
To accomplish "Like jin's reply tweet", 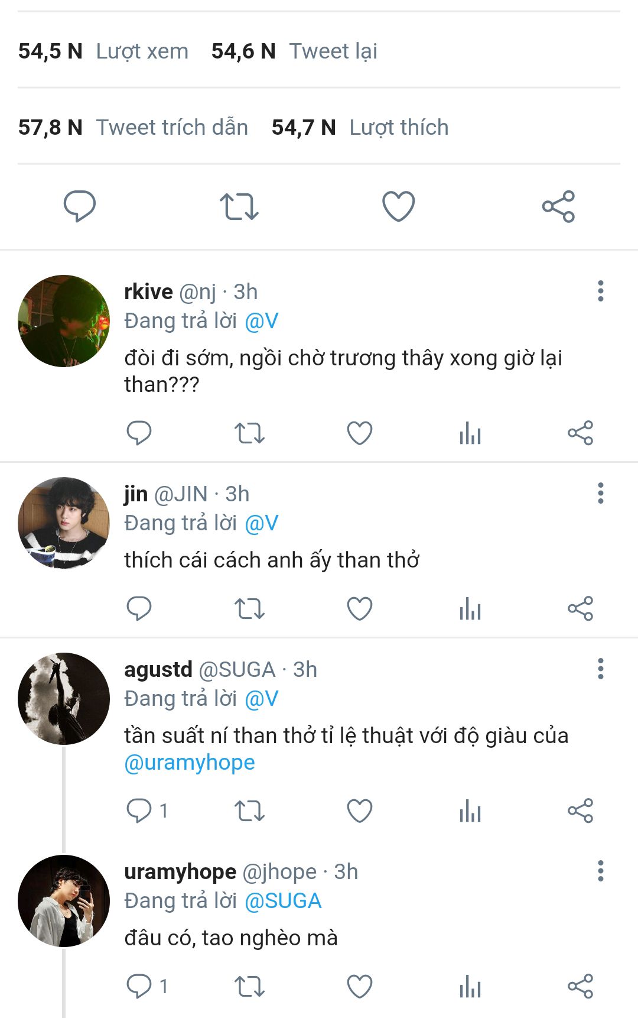I will (x=359, y=608).
